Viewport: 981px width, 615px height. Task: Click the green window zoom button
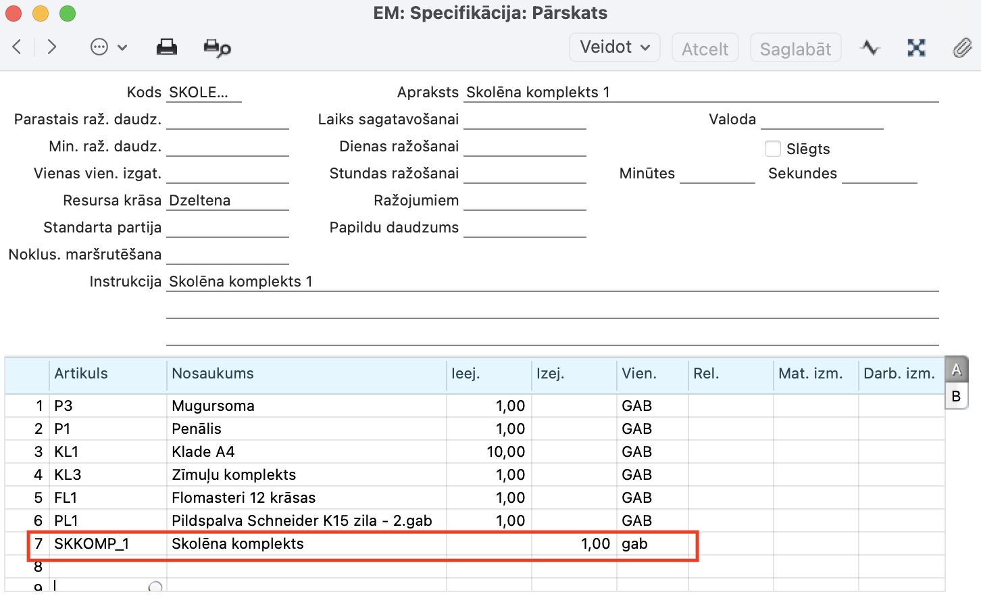68,14
